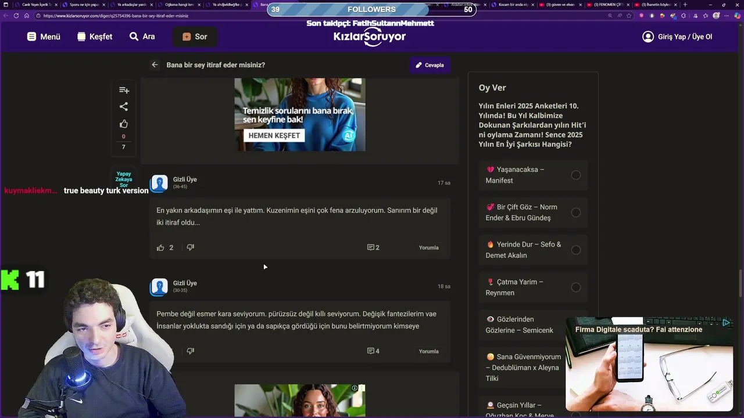Screen dimensions: 744x418
Task: Switch to 'güven ve elvan' YouTube tab
Action: tap(561, 5)
